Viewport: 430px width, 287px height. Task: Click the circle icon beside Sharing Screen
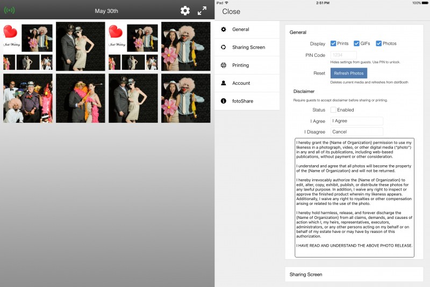pyautogui.click(x=224, y=47)
